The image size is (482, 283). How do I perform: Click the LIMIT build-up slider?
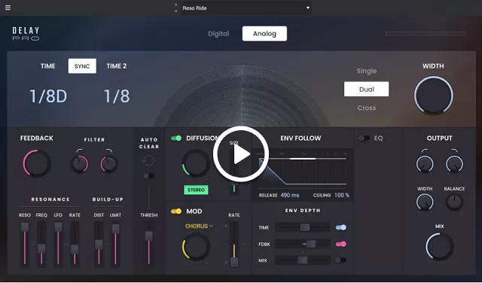click(x=115, y=245)
